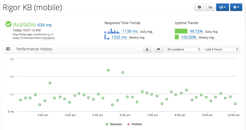Click the Rigor KB (mobile) title
This screenshot has width=246, height=130.
[x=32, y=7]
